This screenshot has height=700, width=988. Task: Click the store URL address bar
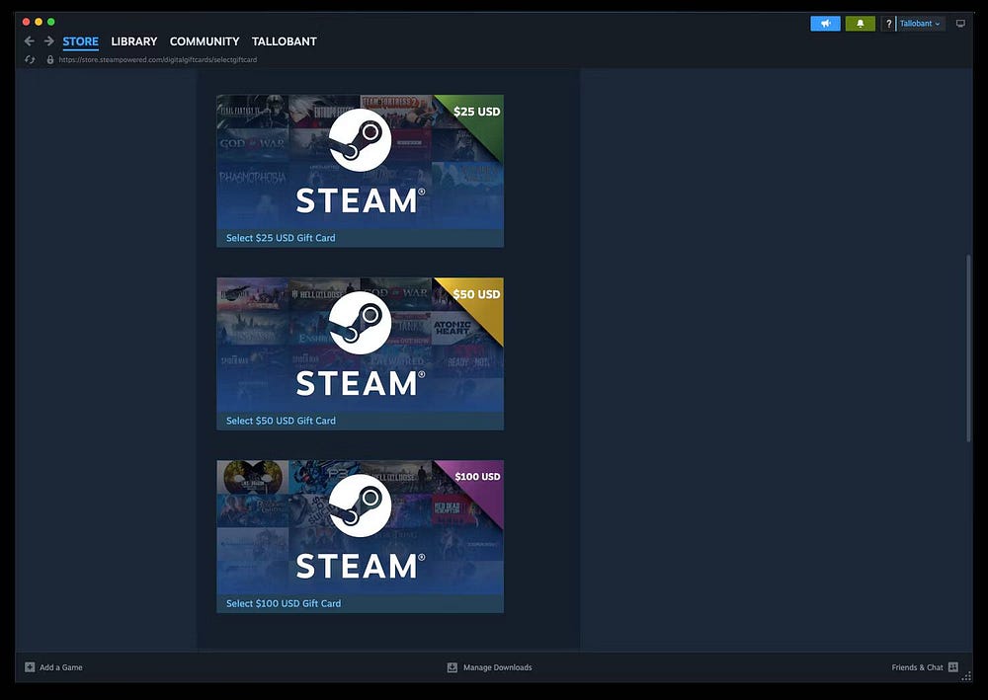point(160,59)
